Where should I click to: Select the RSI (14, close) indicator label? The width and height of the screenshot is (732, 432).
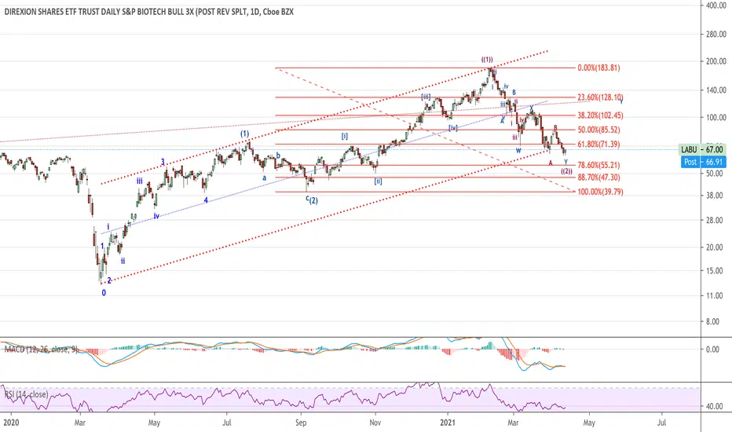pos(26,394)
